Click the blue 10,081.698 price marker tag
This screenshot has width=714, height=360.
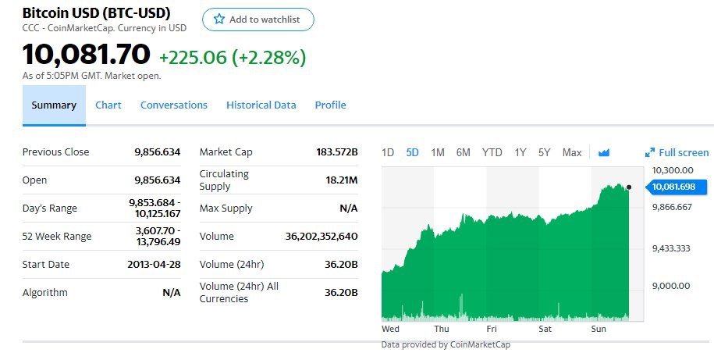tap(677, 187)
